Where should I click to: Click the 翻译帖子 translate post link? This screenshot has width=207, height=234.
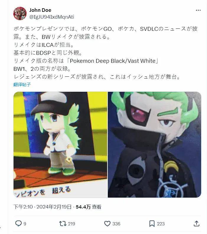tap(22, 85)
